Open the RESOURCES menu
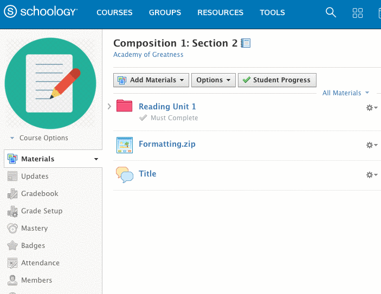 click(x=220, y=12)
